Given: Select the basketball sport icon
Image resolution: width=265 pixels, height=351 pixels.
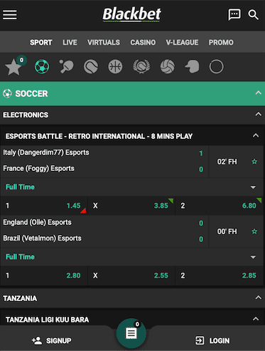Looking at the screenshot, I should (115, 66).
